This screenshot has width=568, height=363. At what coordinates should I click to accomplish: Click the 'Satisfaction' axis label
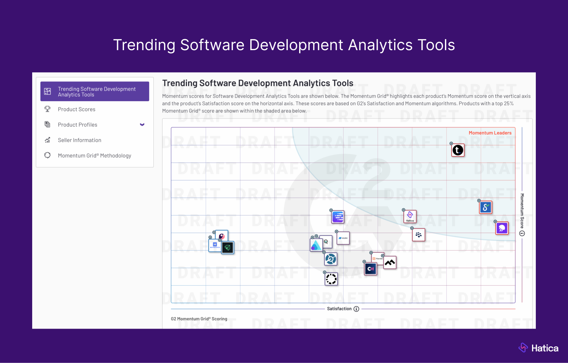(339, 309)
